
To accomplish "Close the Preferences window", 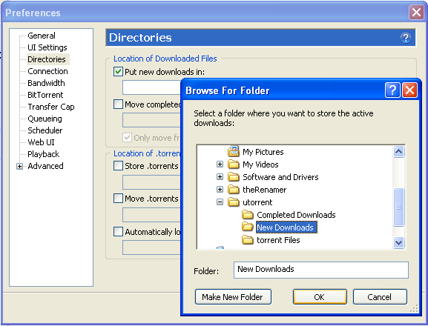I will pos(416,13).
